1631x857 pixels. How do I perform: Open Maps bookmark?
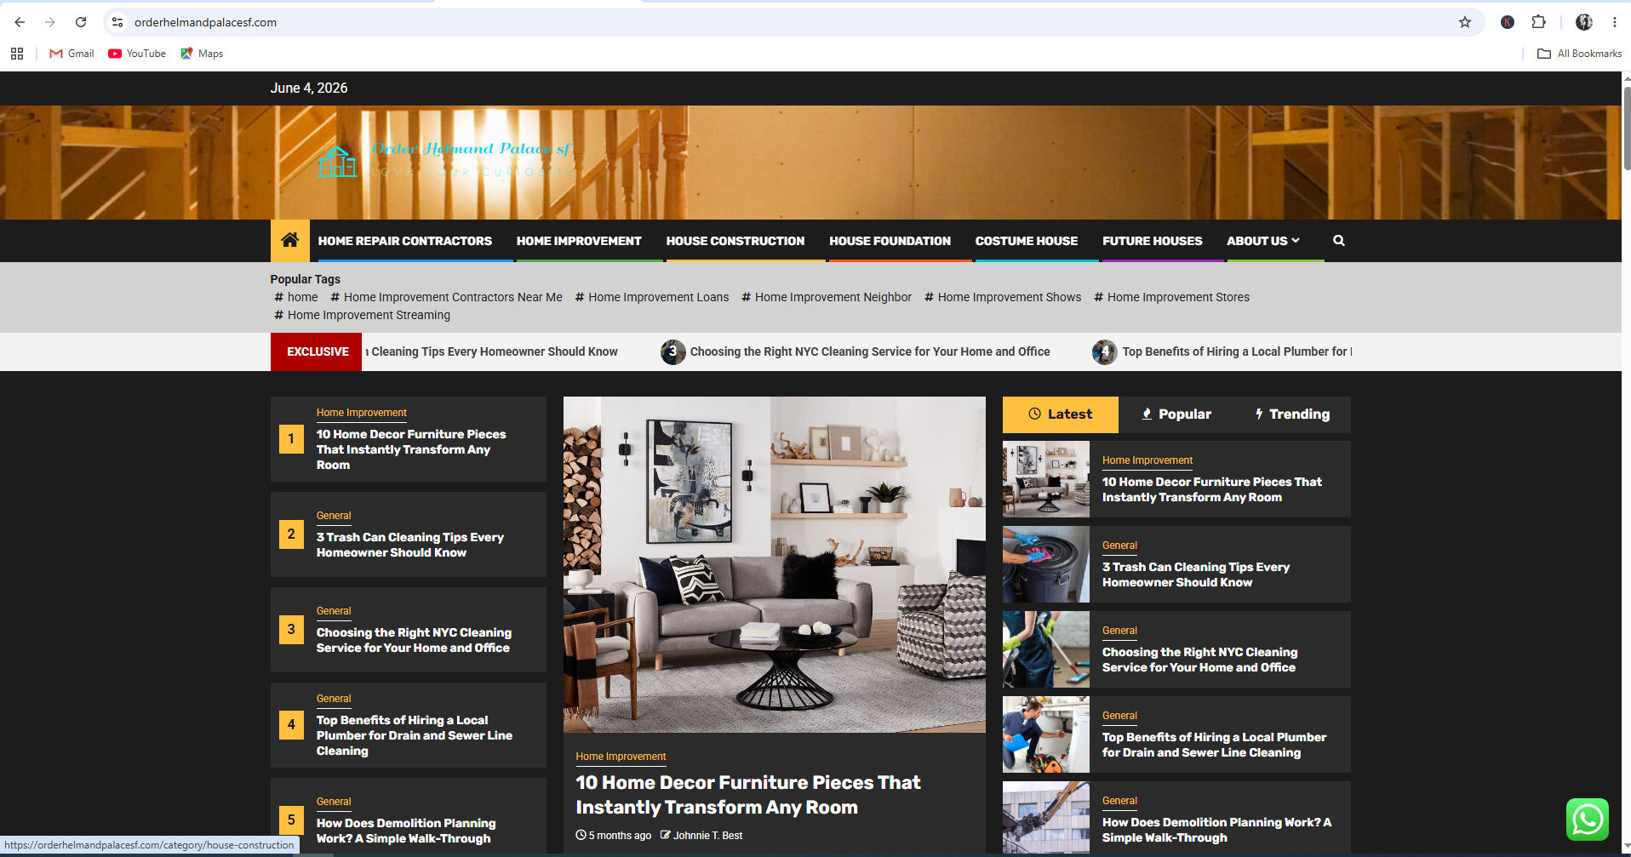coord(202,54)
